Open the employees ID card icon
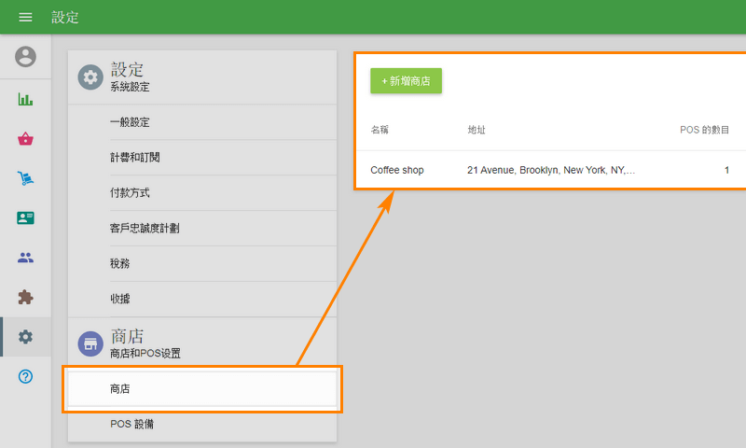This screenshot has width=746, height=448. click(25, 218)
